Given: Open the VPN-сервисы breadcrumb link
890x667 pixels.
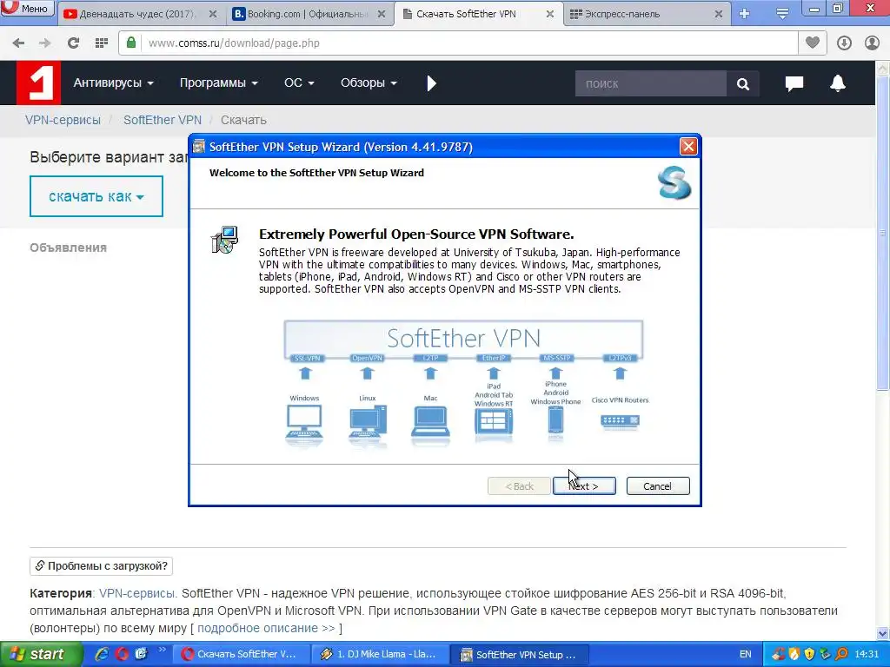Looking at the screenshot, I should (x=63, y=120).
